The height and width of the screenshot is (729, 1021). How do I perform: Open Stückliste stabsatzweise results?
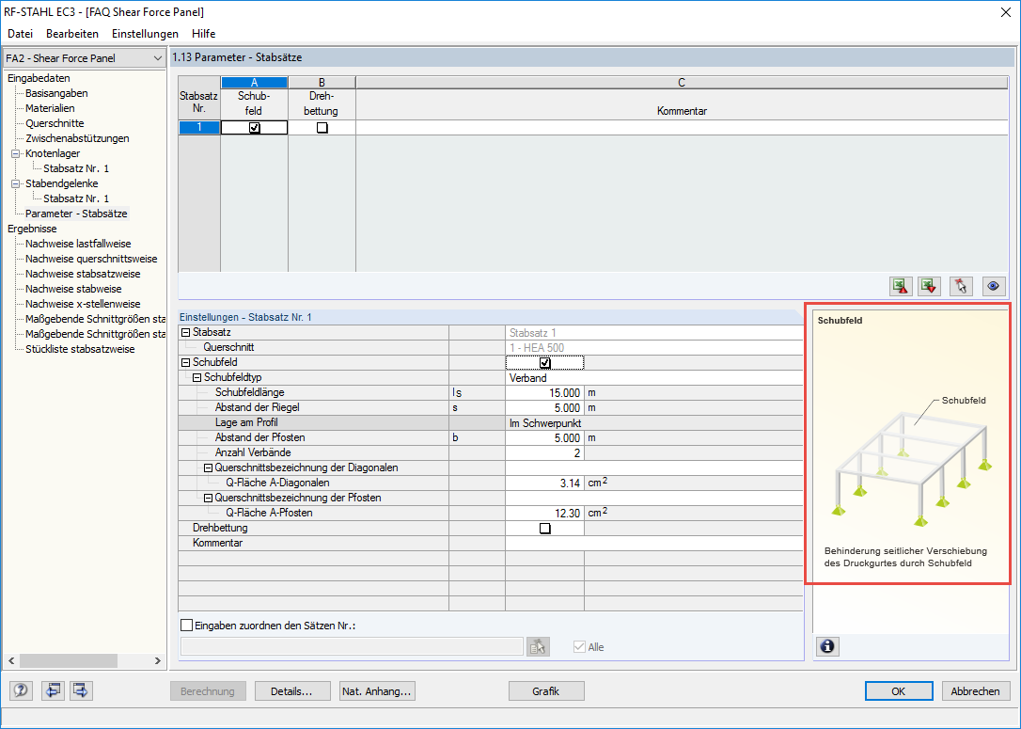coord(80,349)
